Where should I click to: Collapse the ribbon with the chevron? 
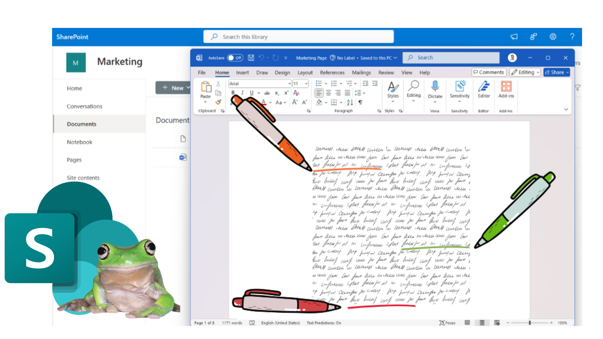566,110
